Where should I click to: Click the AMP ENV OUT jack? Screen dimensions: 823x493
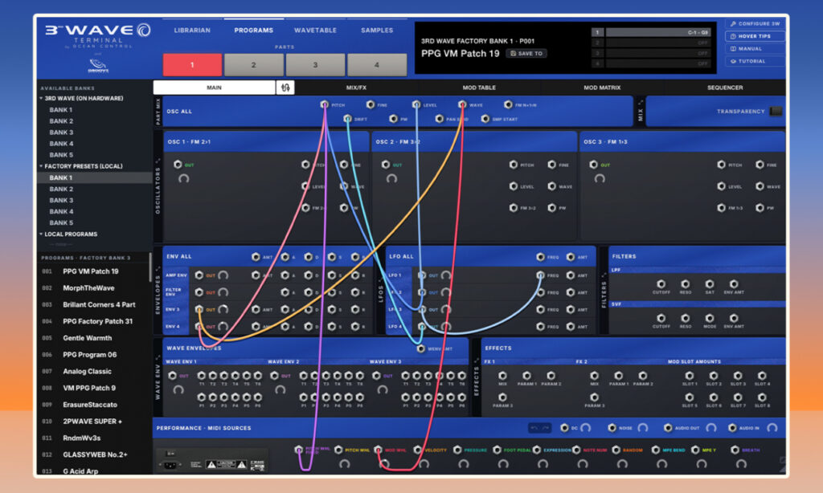click(x=199, y=275)
